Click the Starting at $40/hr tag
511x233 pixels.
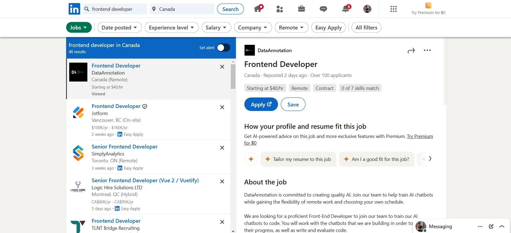tap(265, 88)
